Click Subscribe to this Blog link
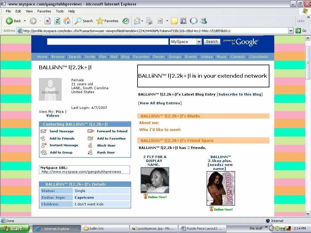 coord(240,94)
